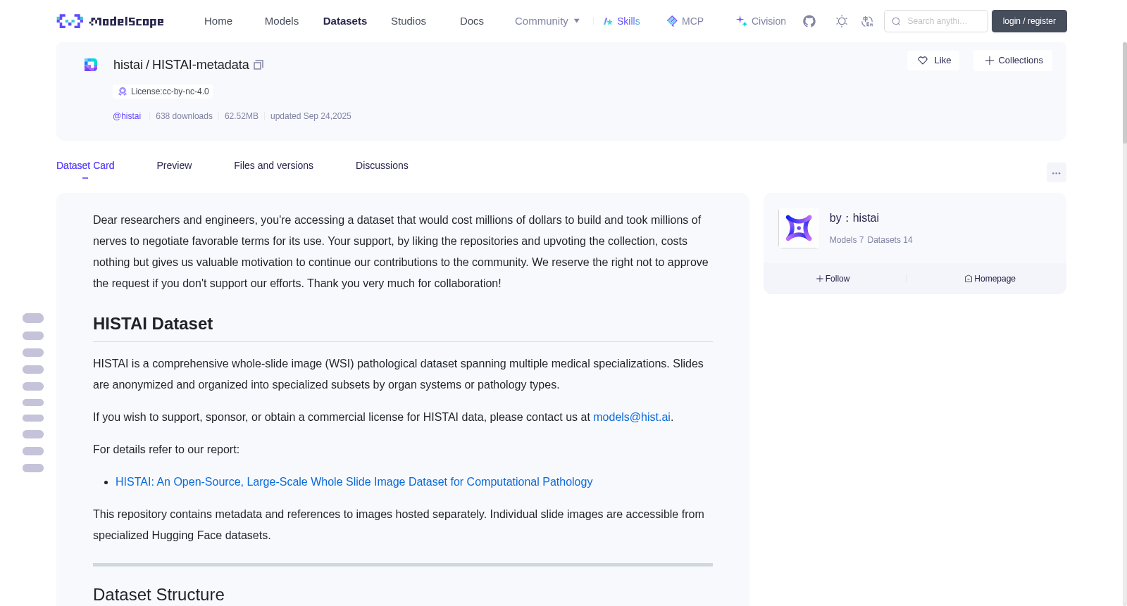Toggle the light/dark theme sun icon
The image size is (1127, 606).
[842, 21]
